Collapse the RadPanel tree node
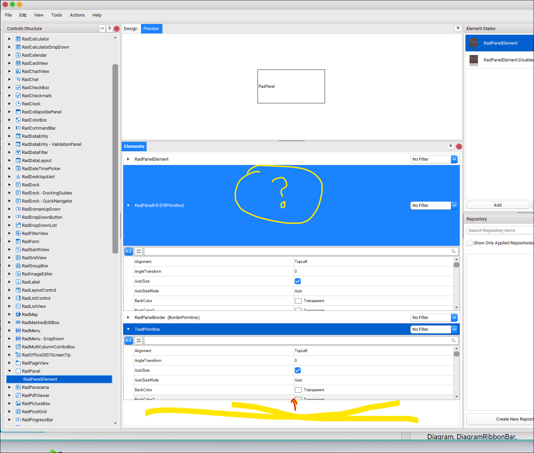Image resolution: width=534 pixels, height=453 pixels. coord(9,371)
